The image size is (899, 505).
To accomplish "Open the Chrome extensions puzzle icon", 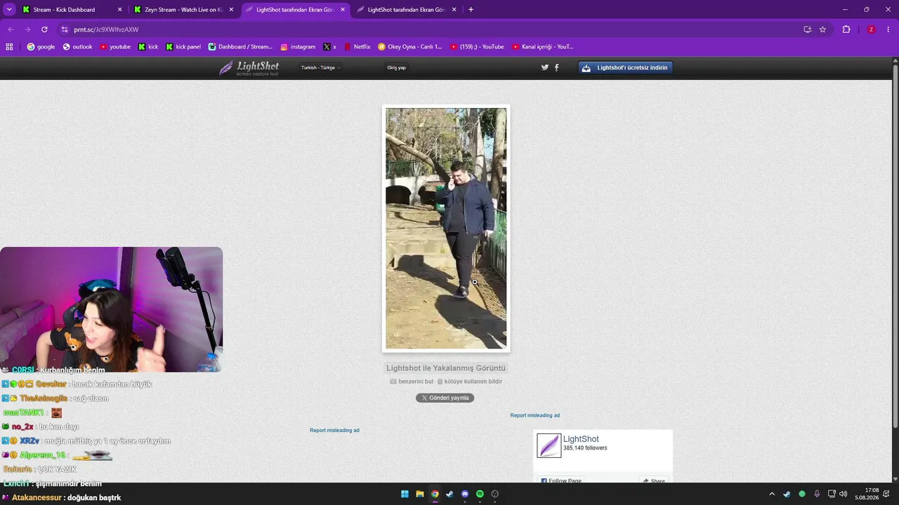I will click(846, 29).
